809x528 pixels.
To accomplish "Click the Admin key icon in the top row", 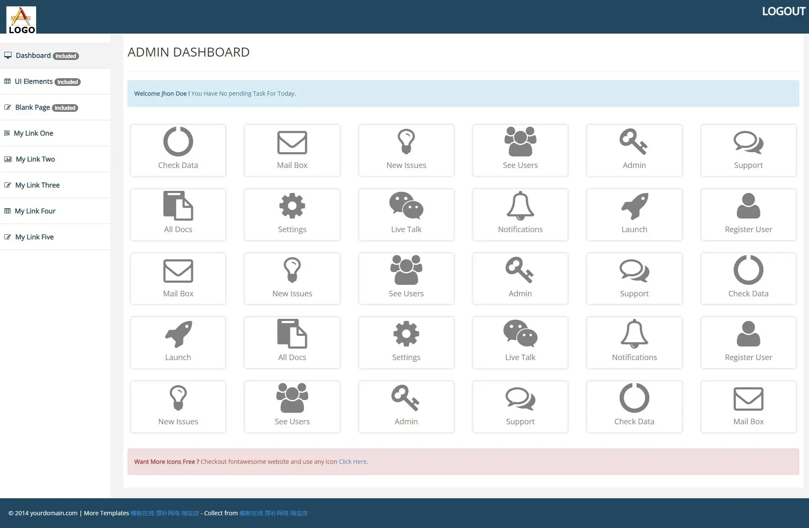I will coord(634,142).
